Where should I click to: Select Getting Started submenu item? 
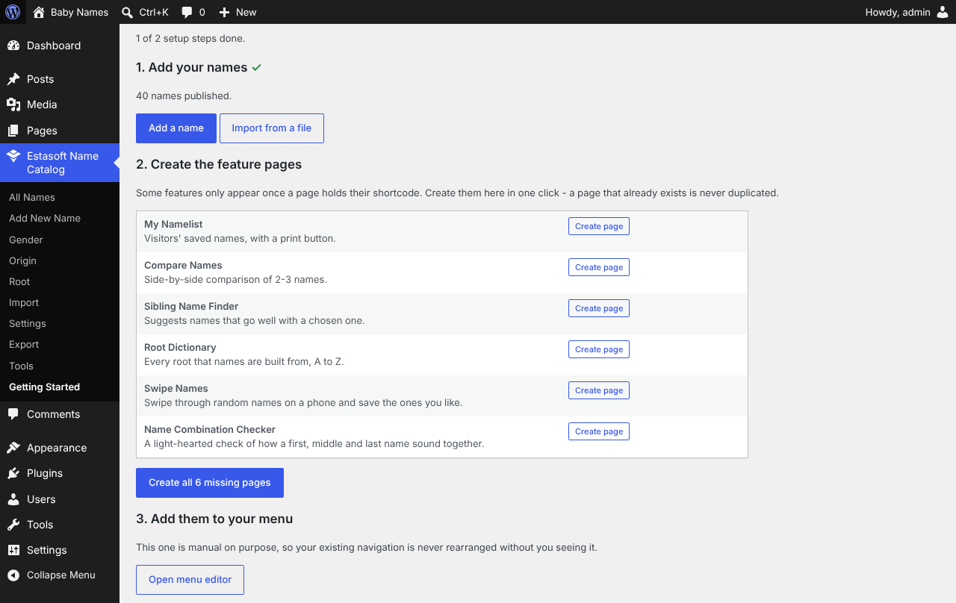pyautogui.click(x=44, y=387)
